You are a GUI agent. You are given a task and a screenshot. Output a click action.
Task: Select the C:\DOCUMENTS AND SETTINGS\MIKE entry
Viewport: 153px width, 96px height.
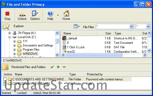pyautogui.click(x=39, y=79)
